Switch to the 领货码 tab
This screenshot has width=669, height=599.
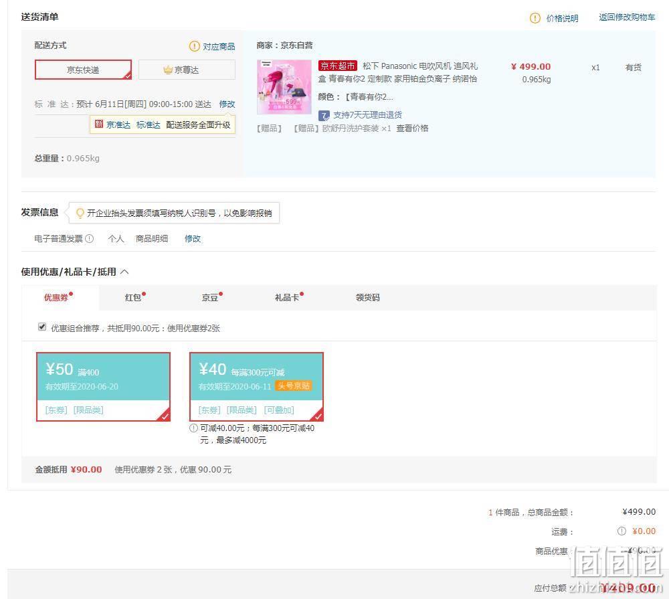(367, 297)
